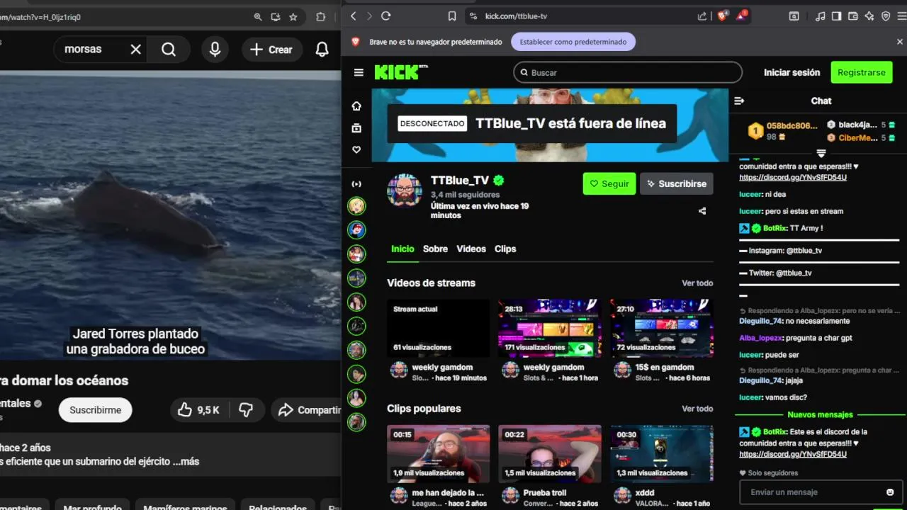Click the zoom magnifier icon in left address bar
Image resolution: width=907 pixels, height=510 pixels.
[258, 17]
